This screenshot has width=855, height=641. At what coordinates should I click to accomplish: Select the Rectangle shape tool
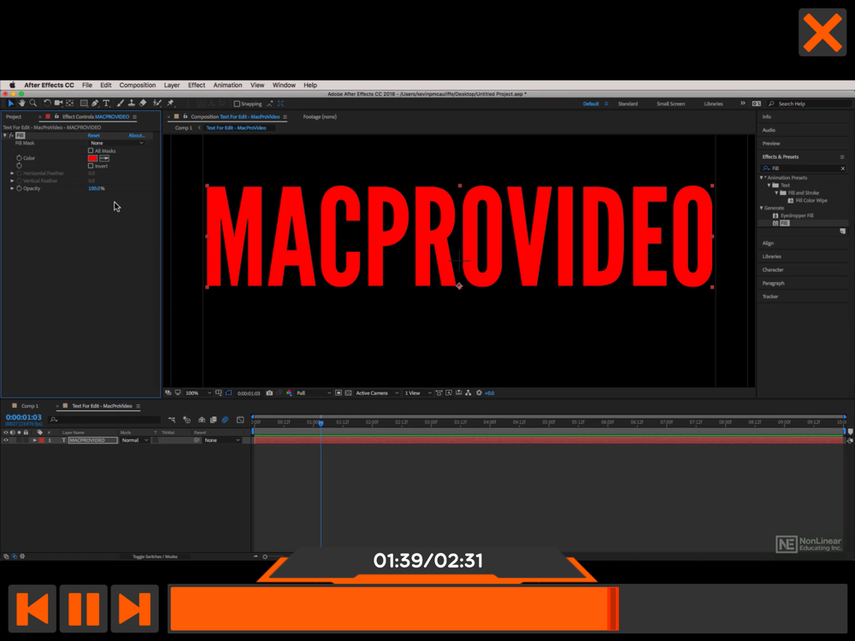[x=84, y=103]
